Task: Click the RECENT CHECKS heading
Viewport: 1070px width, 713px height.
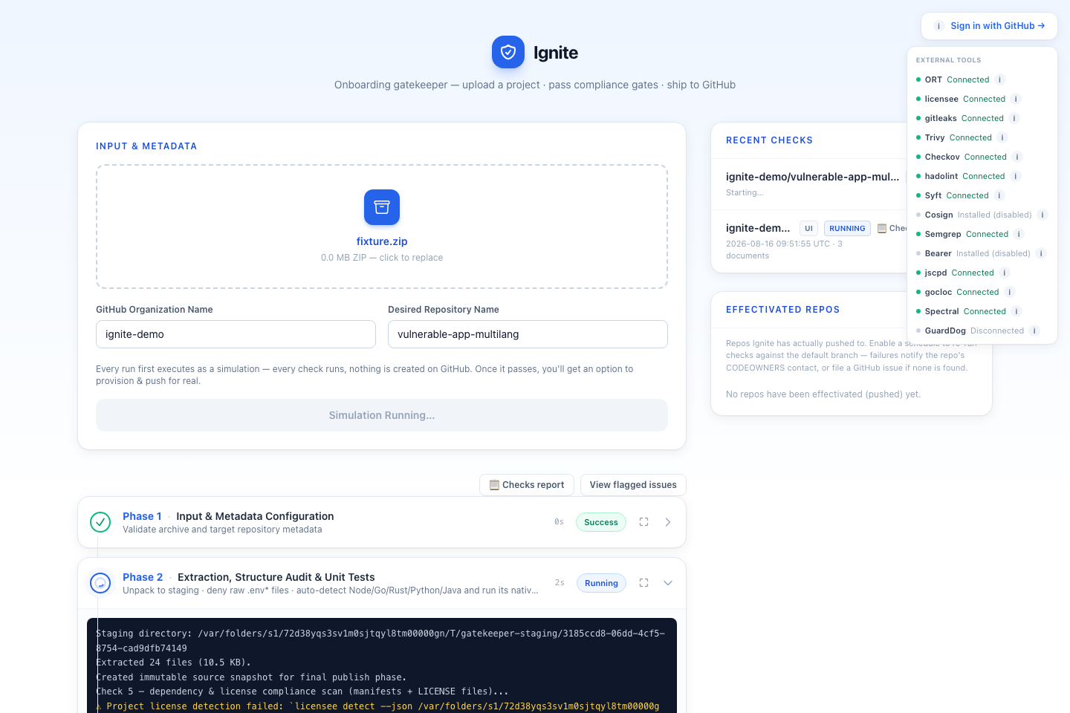Action: [x=769, y=140]
